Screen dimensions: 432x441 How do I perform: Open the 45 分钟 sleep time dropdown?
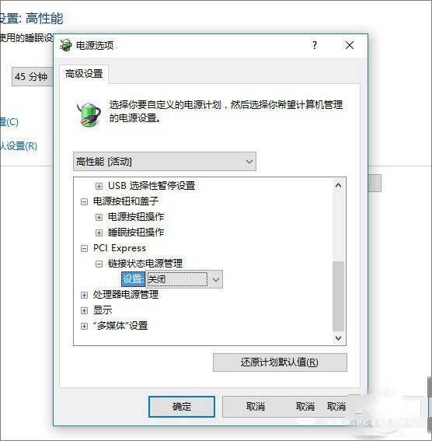pyautogui.click(x=33, y=76)
